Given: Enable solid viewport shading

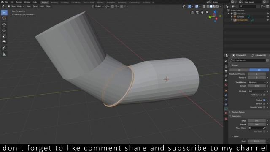Looking at the screenshot, I should tap(211, 6).
